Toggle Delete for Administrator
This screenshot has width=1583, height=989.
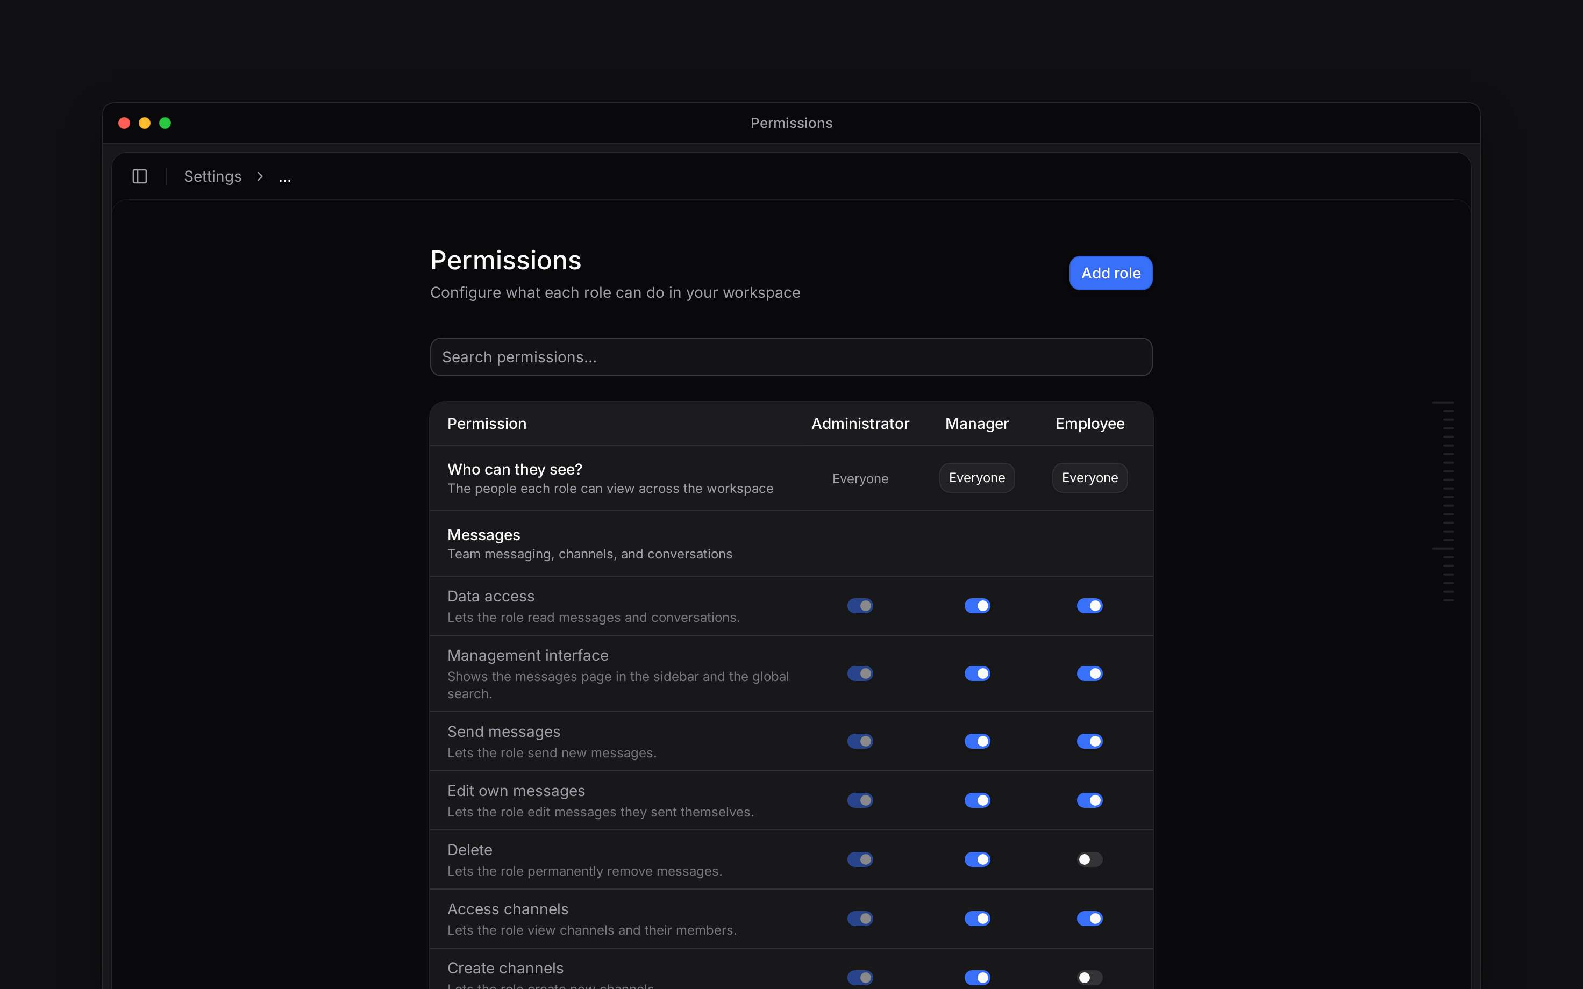(860, 859)
